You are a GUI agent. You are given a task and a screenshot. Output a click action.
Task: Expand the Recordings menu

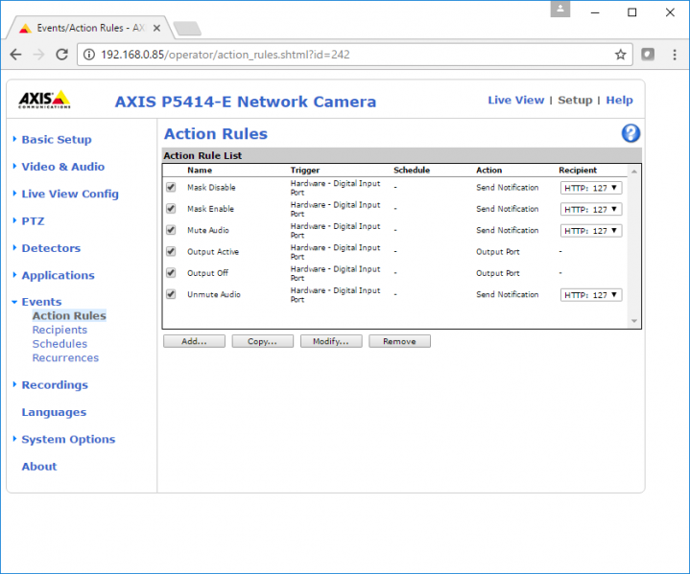pos(55,385)
